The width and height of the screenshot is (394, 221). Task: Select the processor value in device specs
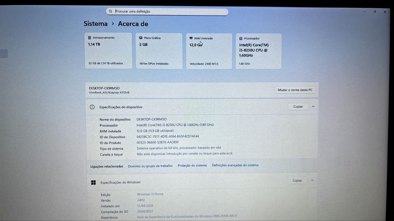[175, 125]
